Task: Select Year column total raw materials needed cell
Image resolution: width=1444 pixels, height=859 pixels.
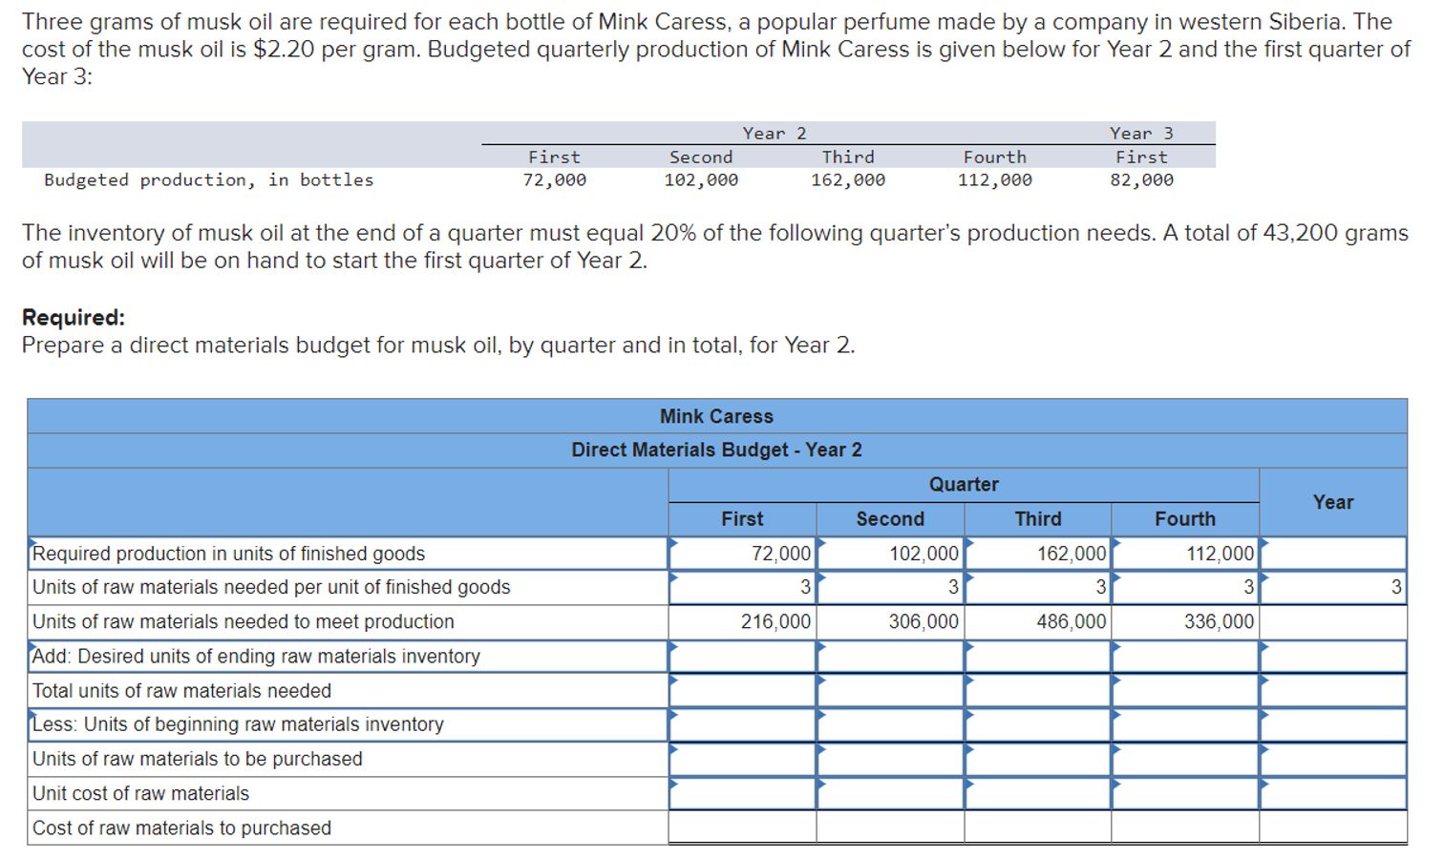Action: (1333, 691)
